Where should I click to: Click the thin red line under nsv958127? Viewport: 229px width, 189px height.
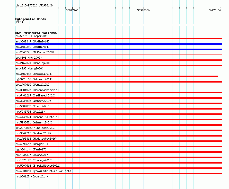118,179
